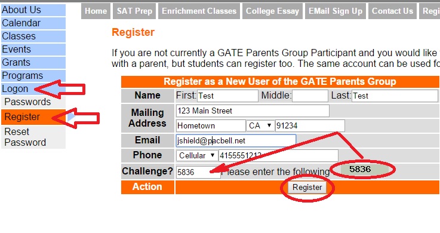
Task: Click the Middle name input box
Action: [310, 96]
